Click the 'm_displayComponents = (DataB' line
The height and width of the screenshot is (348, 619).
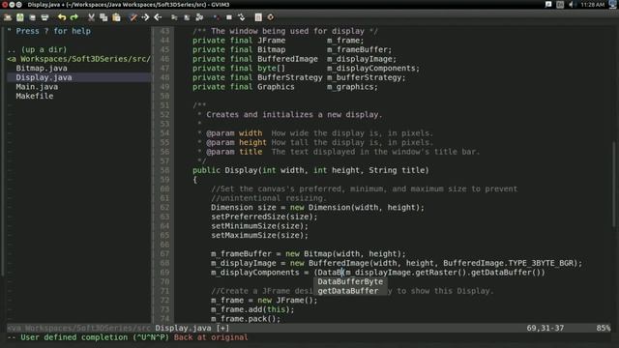378,273
